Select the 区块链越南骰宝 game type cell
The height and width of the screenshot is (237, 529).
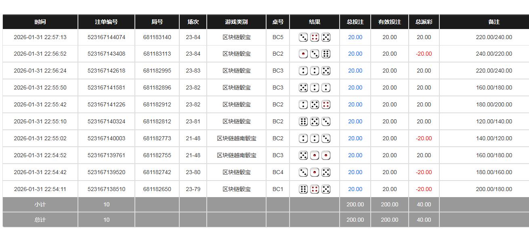point(236,138)
